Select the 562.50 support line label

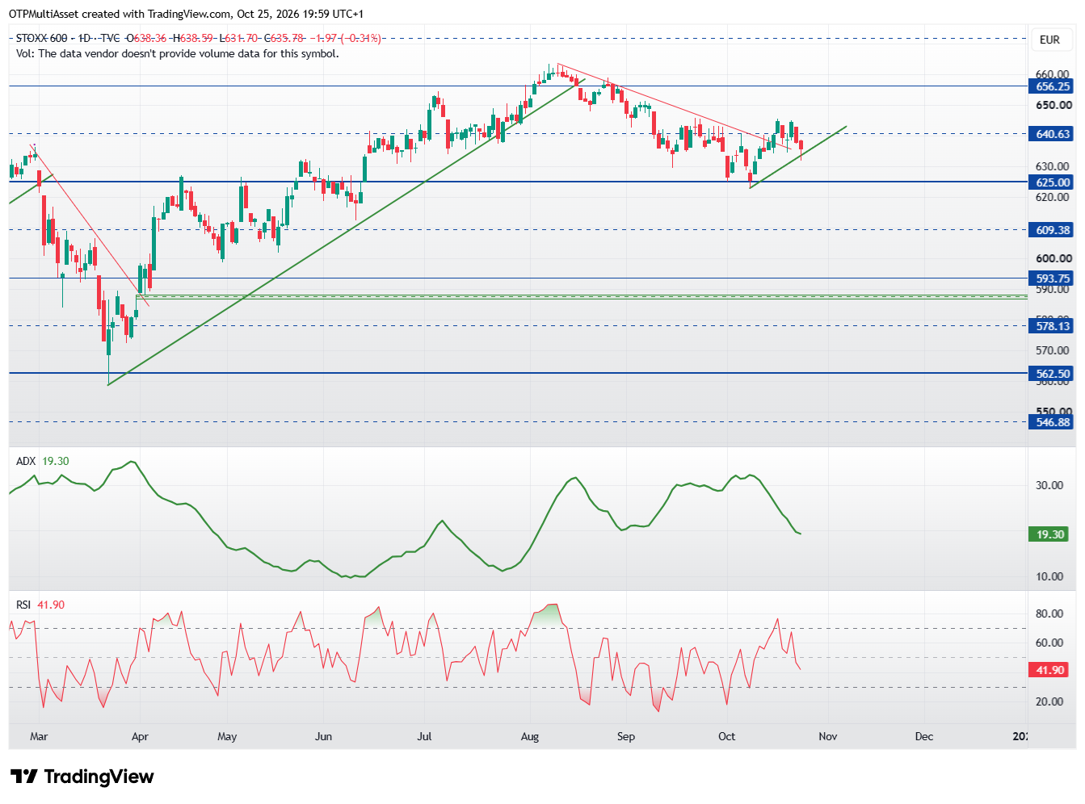(x=1052, y=374)
